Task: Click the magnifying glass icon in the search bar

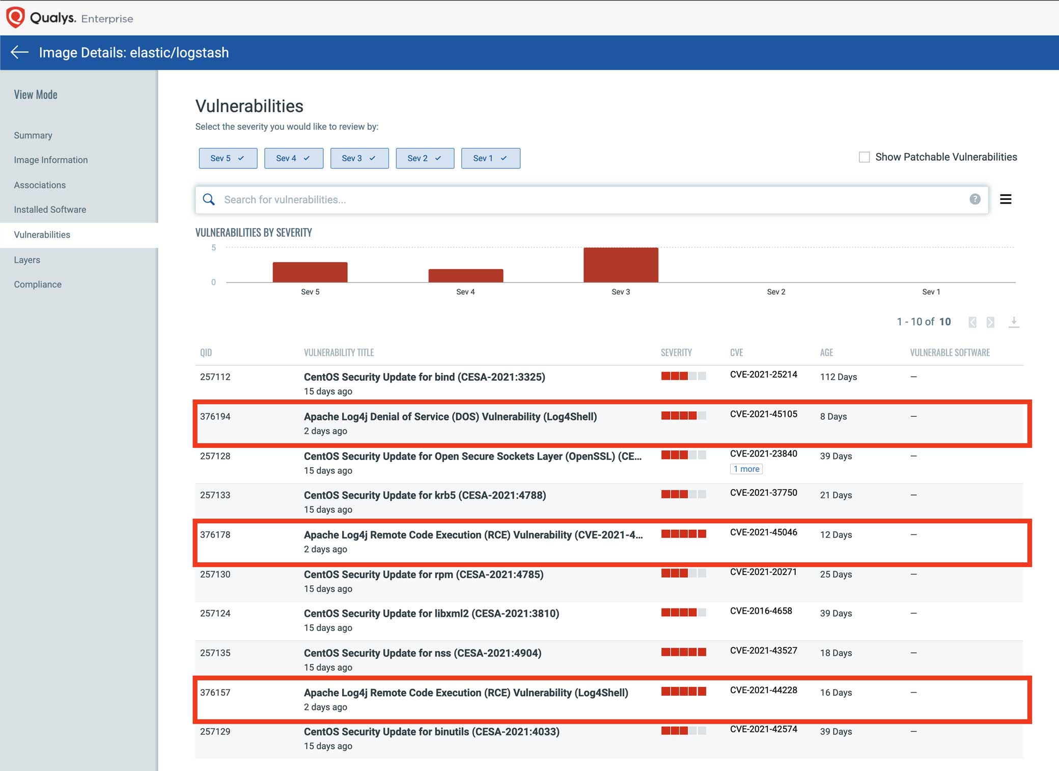Action: pyautogui.click(x=209, y=199)
